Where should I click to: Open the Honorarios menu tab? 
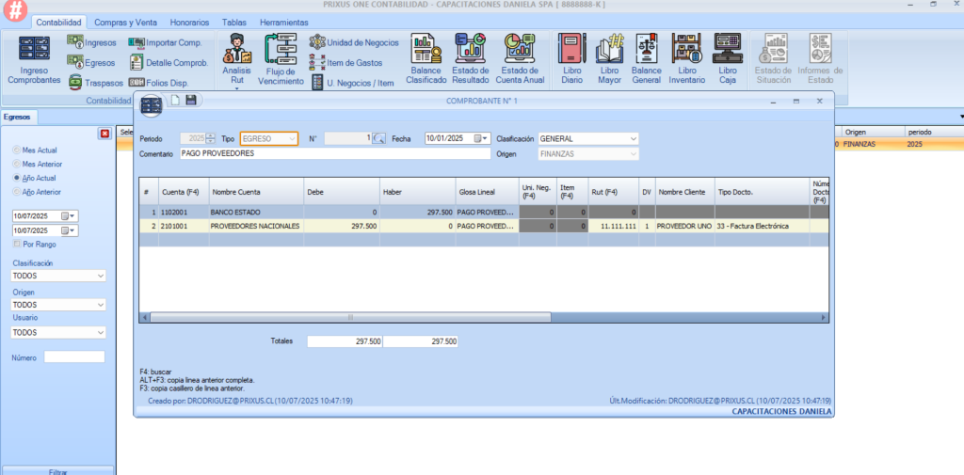pos(190,22)
